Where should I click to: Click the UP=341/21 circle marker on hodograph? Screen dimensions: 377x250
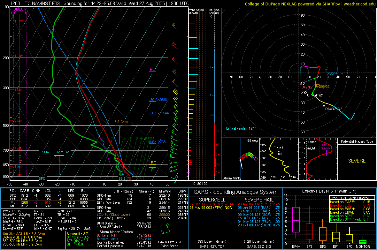[305, 93]
